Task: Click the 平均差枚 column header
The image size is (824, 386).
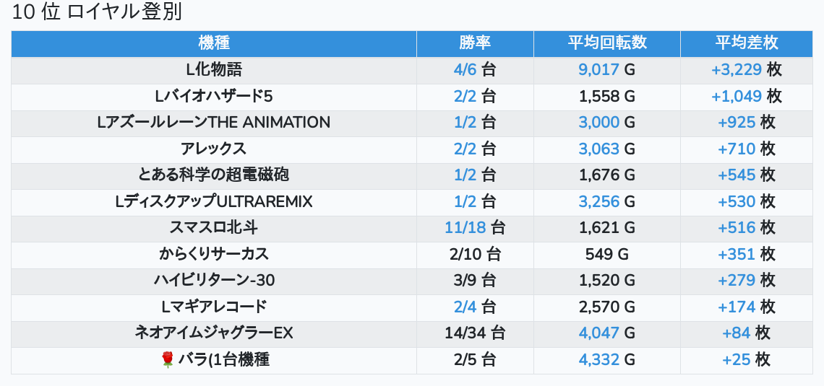Action: point(747,43)
